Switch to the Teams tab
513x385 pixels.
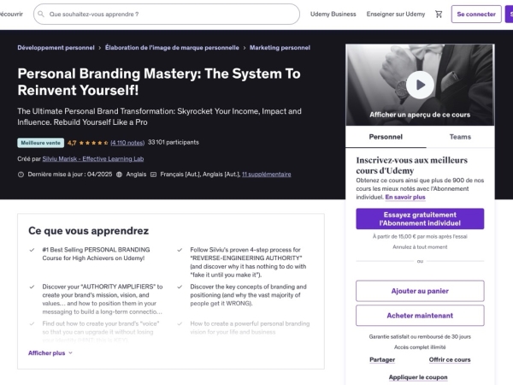[460, 137]
